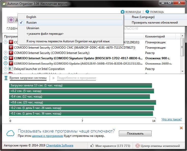187x151 pixels.
Task: Click the Показывать button
Action: pos(135,134)
